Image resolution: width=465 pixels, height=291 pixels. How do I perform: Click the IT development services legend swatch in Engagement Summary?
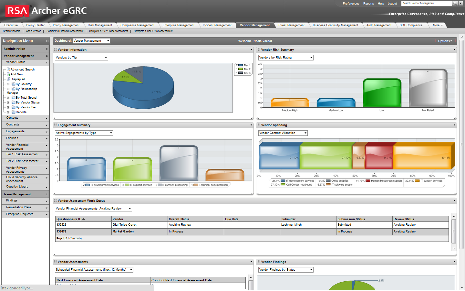click(x=88, y=185)
